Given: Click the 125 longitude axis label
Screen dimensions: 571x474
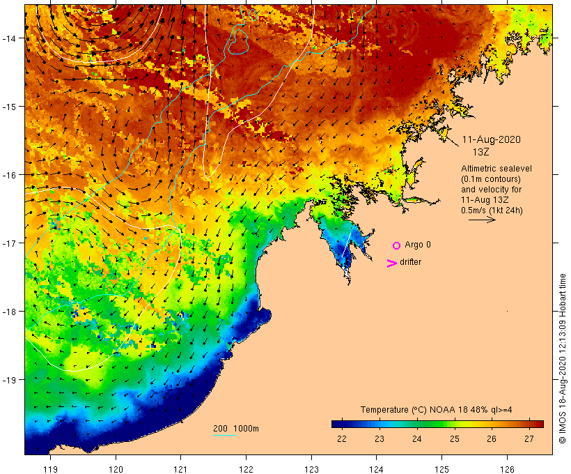Looking at the screenshot, I should (x=441, y=469).
